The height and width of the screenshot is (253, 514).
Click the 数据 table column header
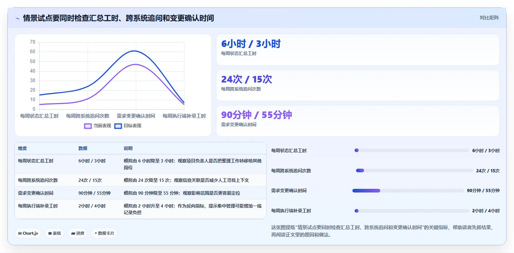pyautogui.click(x=83, y=148)
